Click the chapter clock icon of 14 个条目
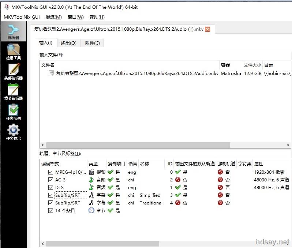The width and height of the screenshot is (292, 248). pyautogui.click(x=91, y=210)
